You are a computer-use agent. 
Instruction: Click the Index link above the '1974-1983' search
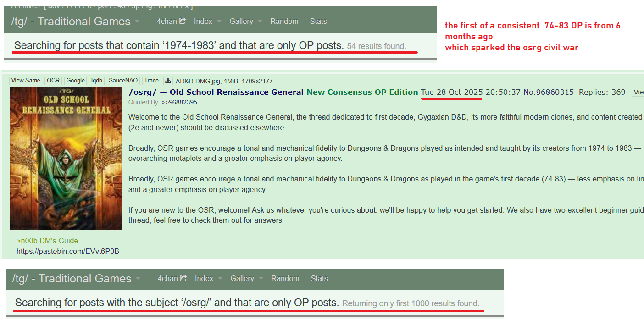[x=203, y=21]
